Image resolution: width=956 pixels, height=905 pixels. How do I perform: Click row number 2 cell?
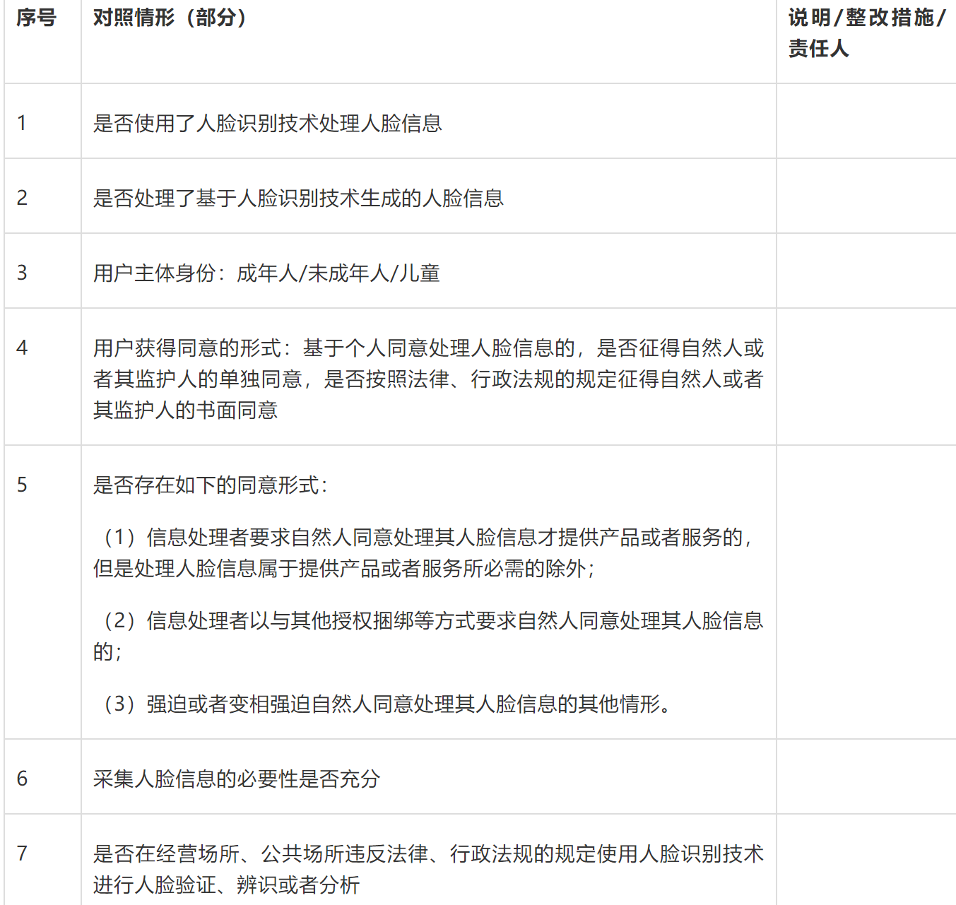click(42, 196)
